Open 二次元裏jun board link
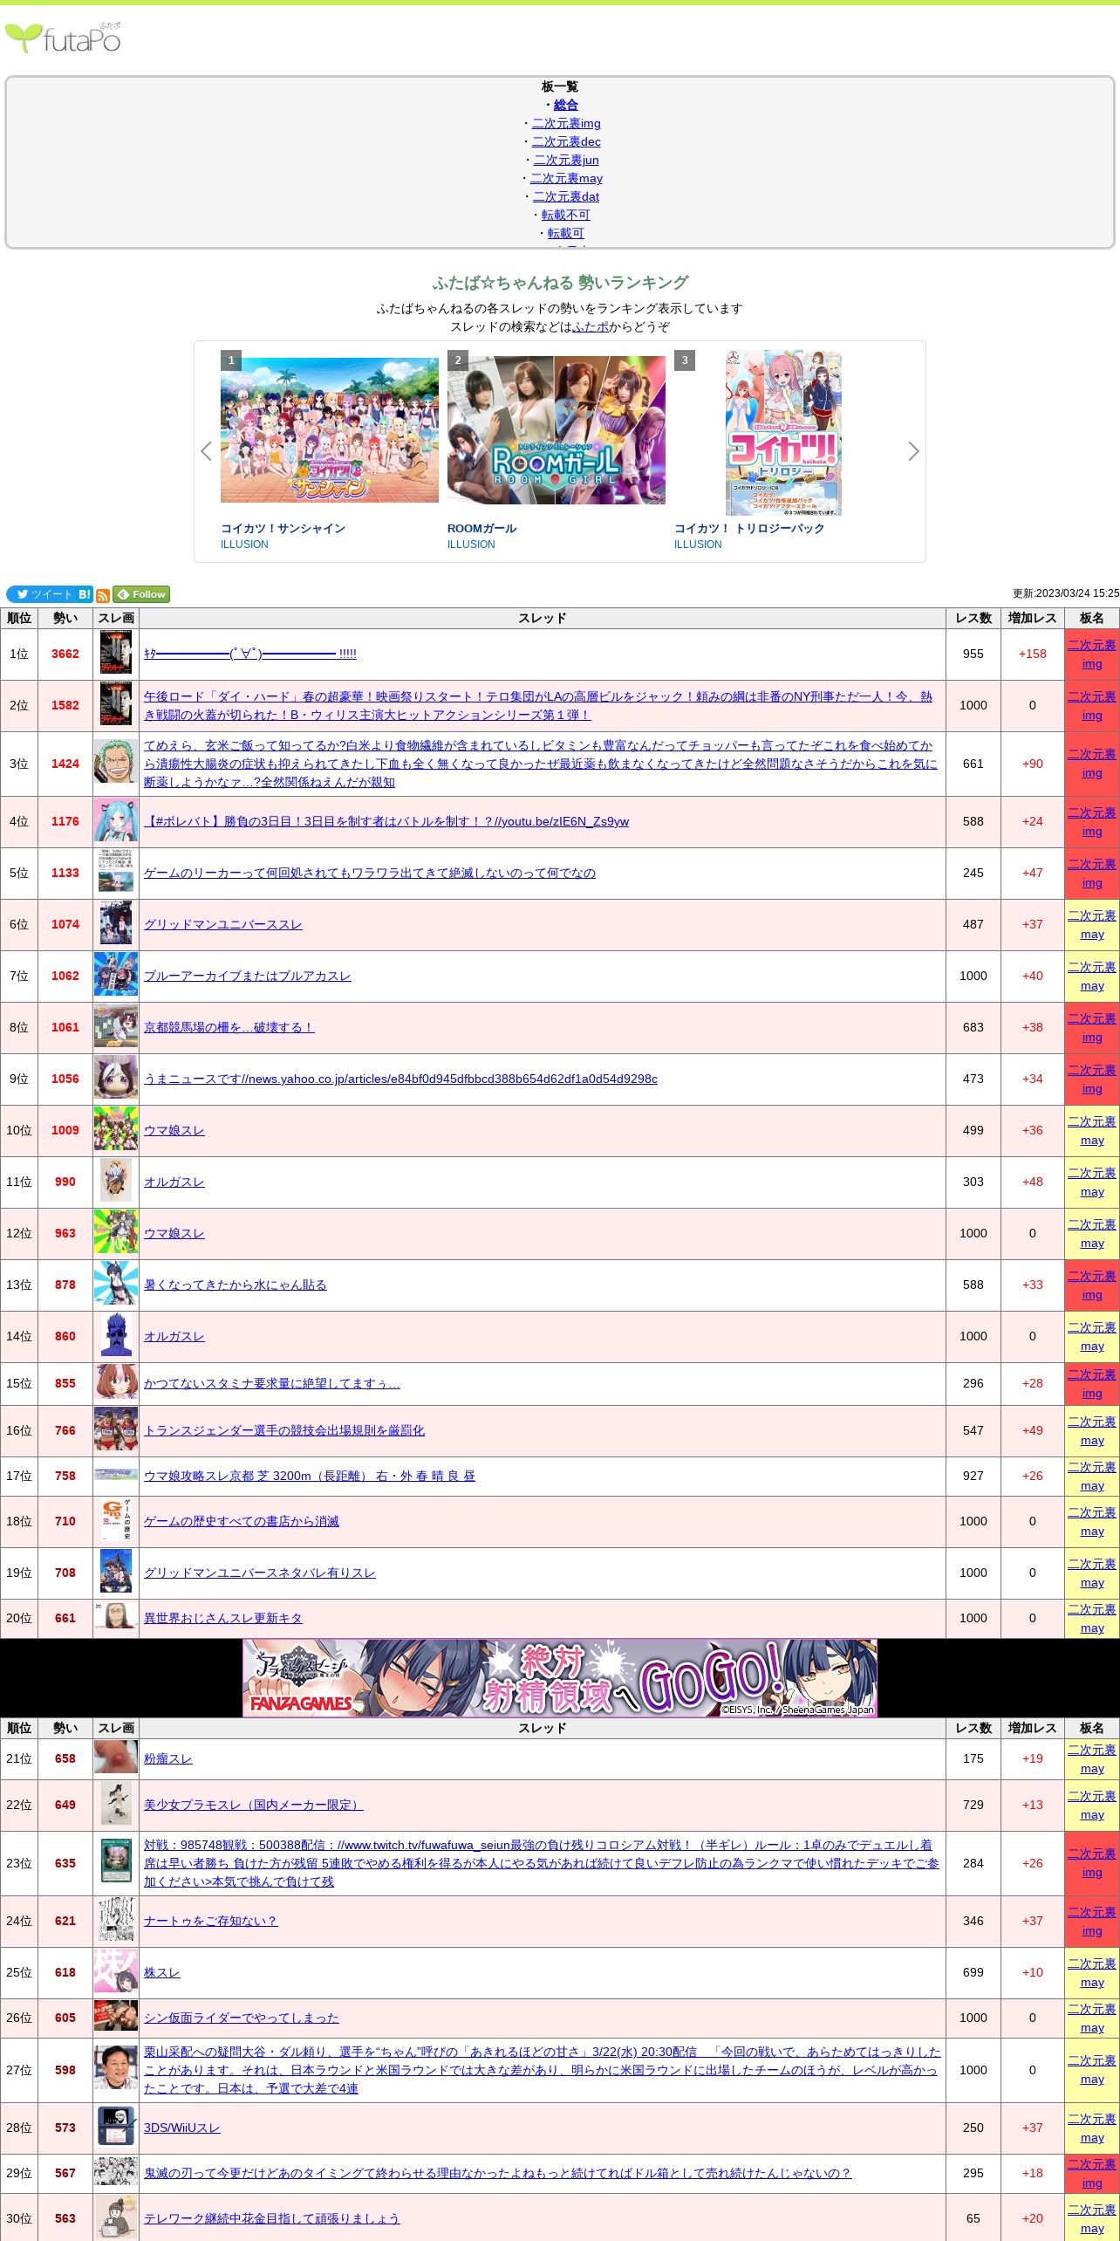The height and width of the screenshot is (2241, 1120). click(x=566, y=160)
